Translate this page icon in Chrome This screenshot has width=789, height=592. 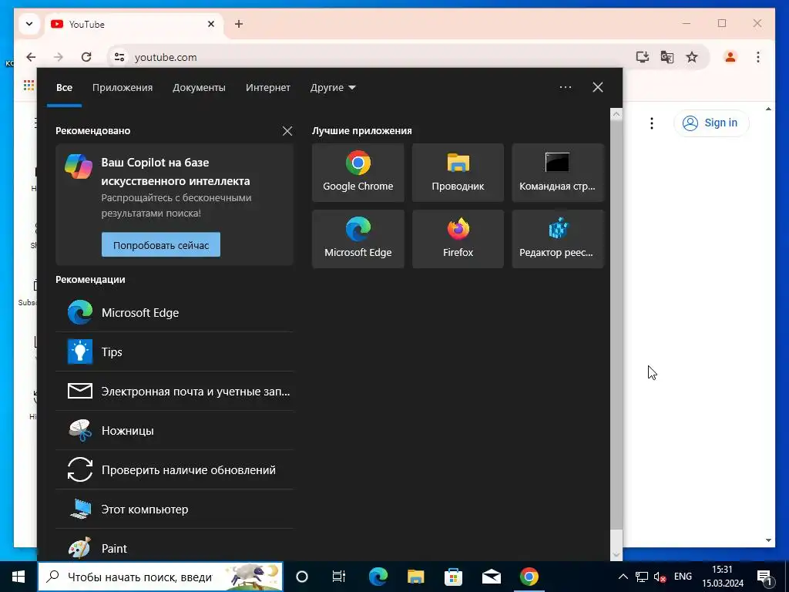[667, 57]
